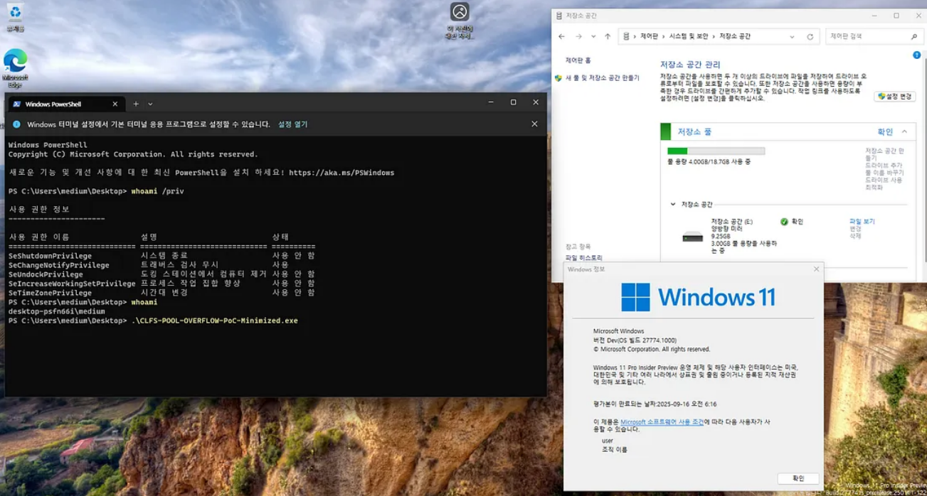Viewport: 927px width, 496px height.
Task: Click '확인' button in Windows 정보 dialog
Action: pyautogui.click(x=798, y=478)
